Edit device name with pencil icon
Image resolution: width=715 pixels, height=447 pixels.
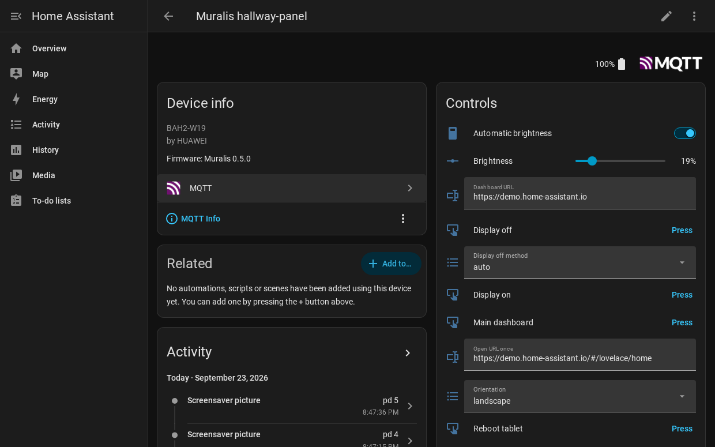[667, 16]
